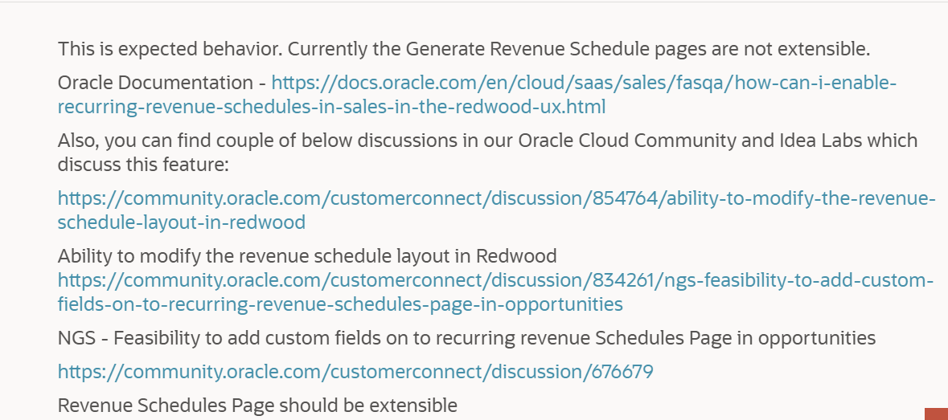Click the 'recurring-revenue-schedules-in-sales' link line
The image size is (948, 420).
tap(331, 107)
